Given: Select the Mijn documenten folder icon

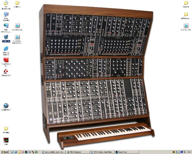Looking at the screenshot, I should (6, 5).
